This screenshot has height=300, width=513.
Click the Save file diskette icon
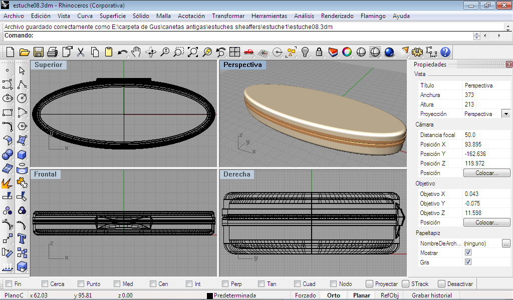(39, 52)
